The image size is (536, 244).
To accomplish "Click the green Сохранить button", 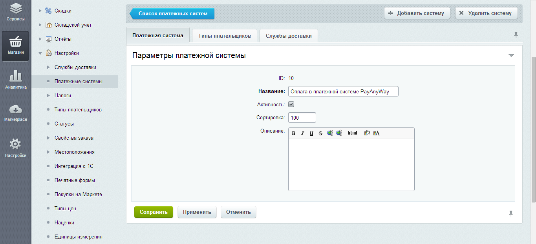I will coord(154,212).
